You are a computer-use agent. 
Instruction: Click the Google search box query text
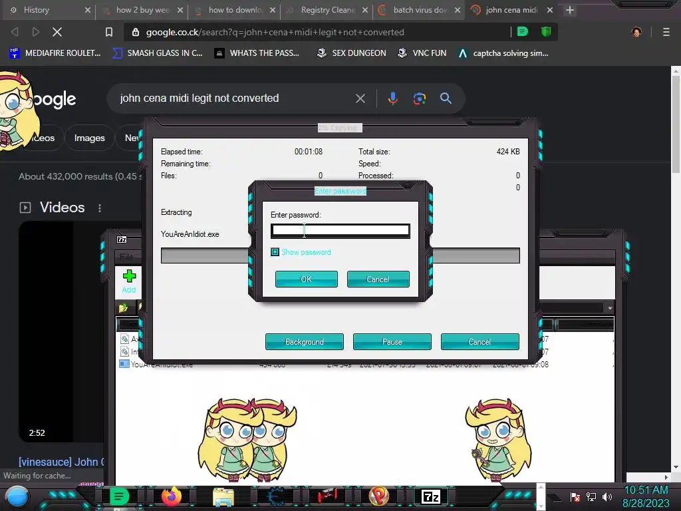coord(200,98)
